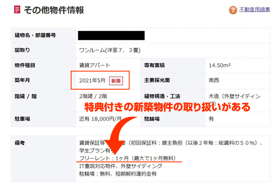
Task: Click the orange question mark help icon
Action: click(233, 10)
